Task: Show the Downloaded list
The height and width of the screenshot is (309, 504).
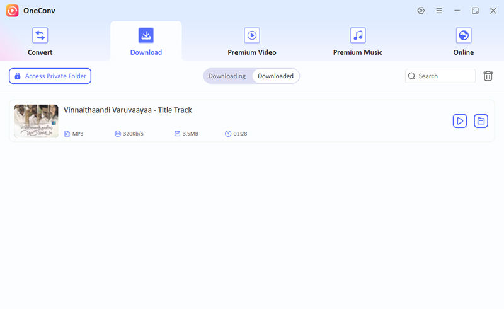Action: pos(275,76)
